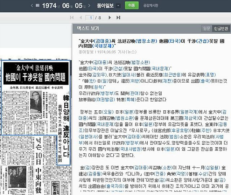
Task: Go to the next date arrow
Action: (89, 6)
